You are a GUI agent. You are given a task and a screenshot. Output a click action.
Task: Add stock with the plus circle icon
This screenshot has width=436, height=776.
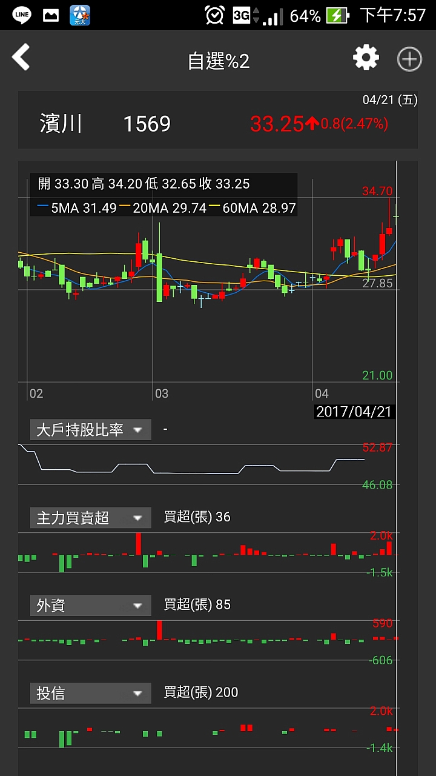click(409, 59)
